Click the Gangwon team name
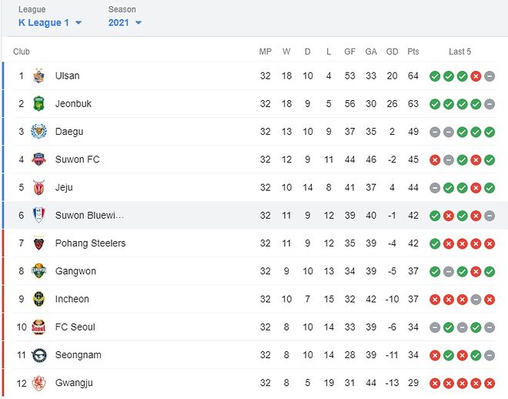The height and width of the screenshot is (399, 508). [x=75, y=271]
